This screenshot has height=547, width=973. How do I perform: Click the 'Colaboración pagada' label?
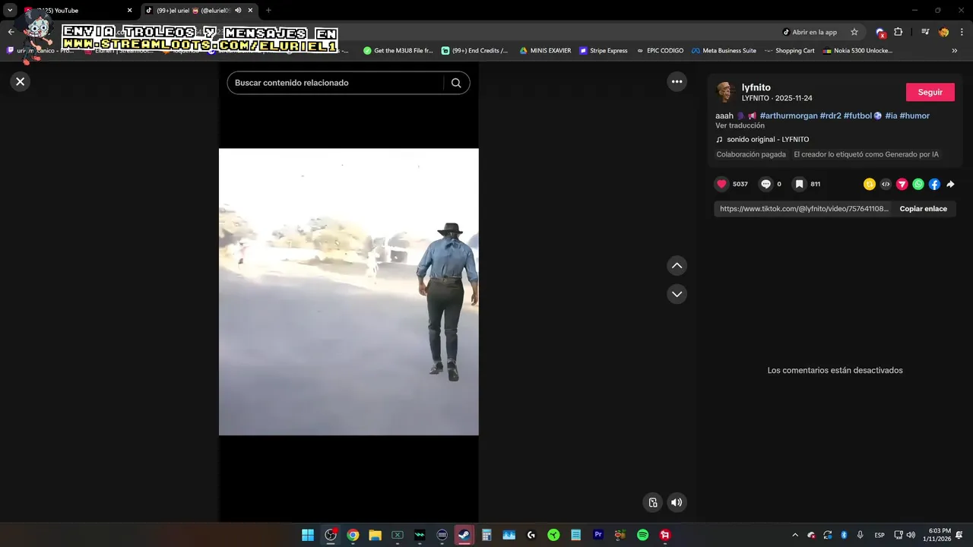[751, 154]
